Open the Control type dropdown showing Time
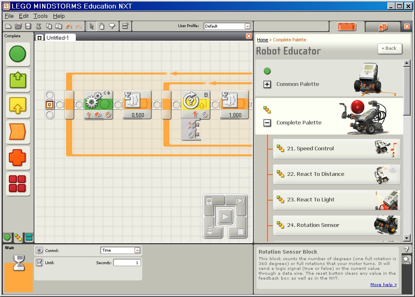The image size is (415, 297). point(137,250)
